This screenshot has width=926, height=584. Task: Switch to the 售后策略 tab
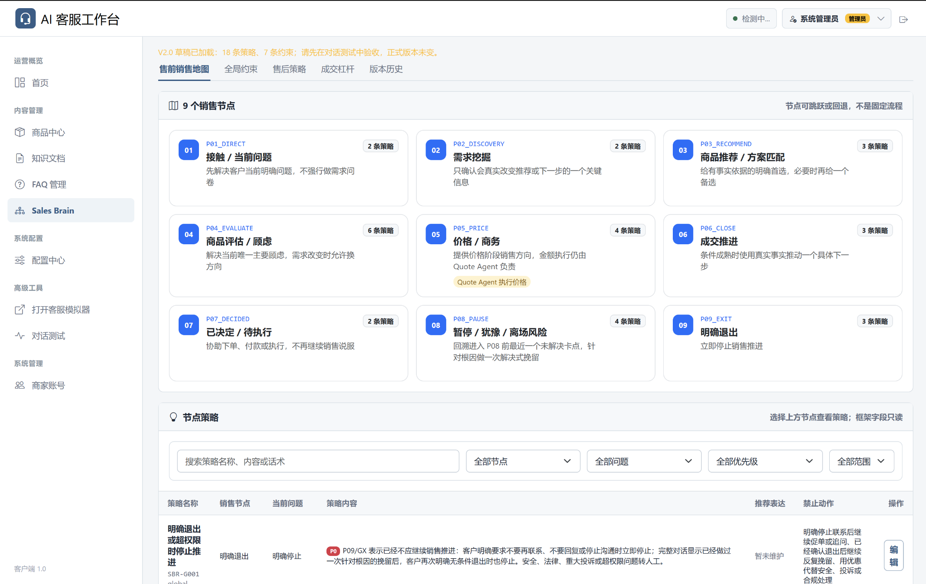[289, 69]
